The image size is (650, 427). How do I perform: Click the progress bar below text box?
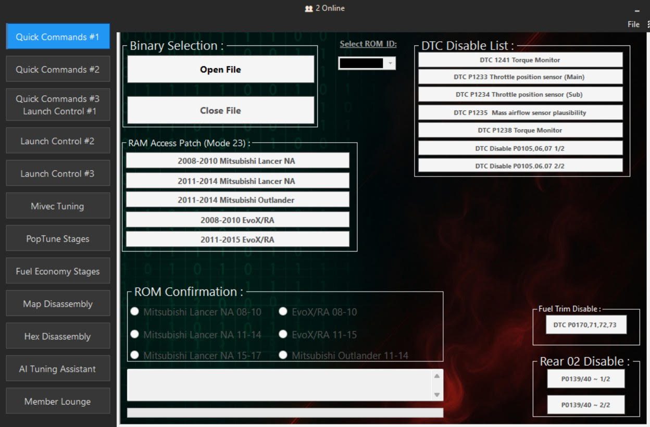285,412
